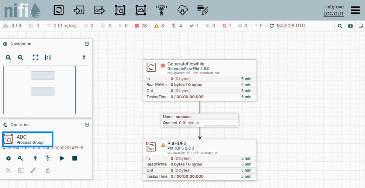Select the Funnel toolbar icon
The height and width of the screenshot is (188, 365).
(161, 10)
